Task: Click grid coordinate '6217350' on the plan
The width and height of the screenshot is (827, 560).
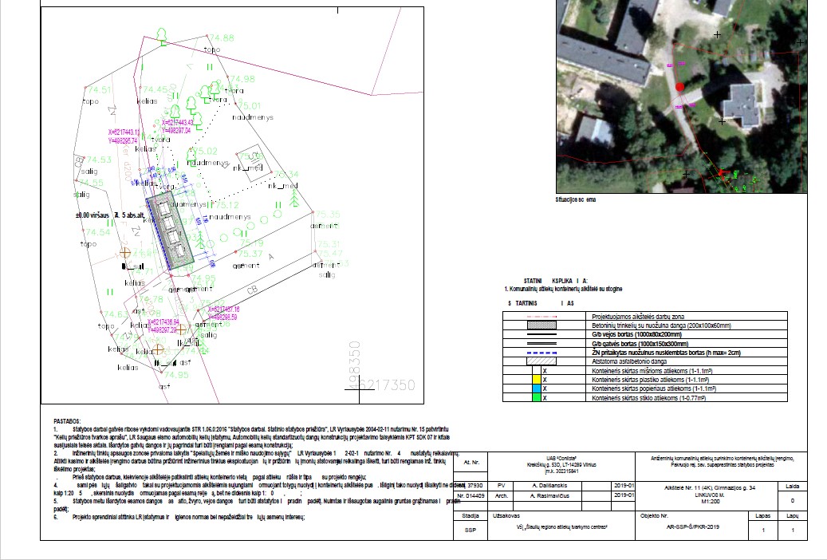Action: pos(387,385)
